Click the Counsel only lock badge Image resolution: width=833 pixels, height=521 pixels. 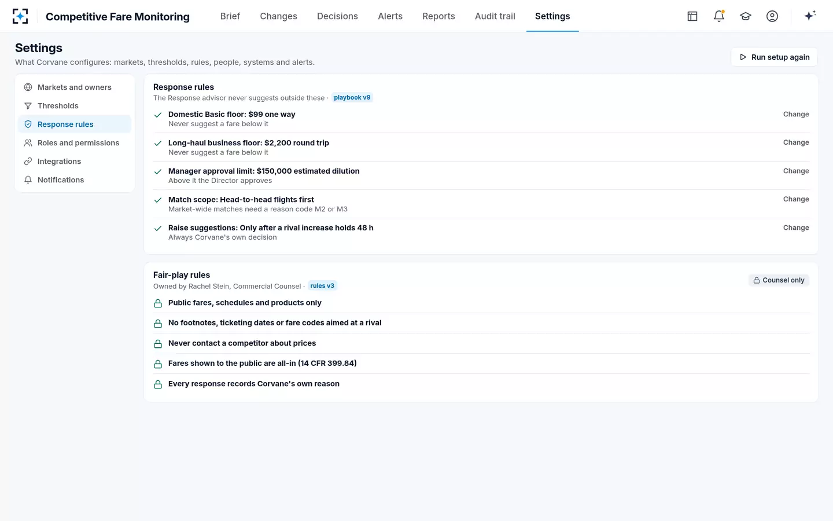click(779, 280)
